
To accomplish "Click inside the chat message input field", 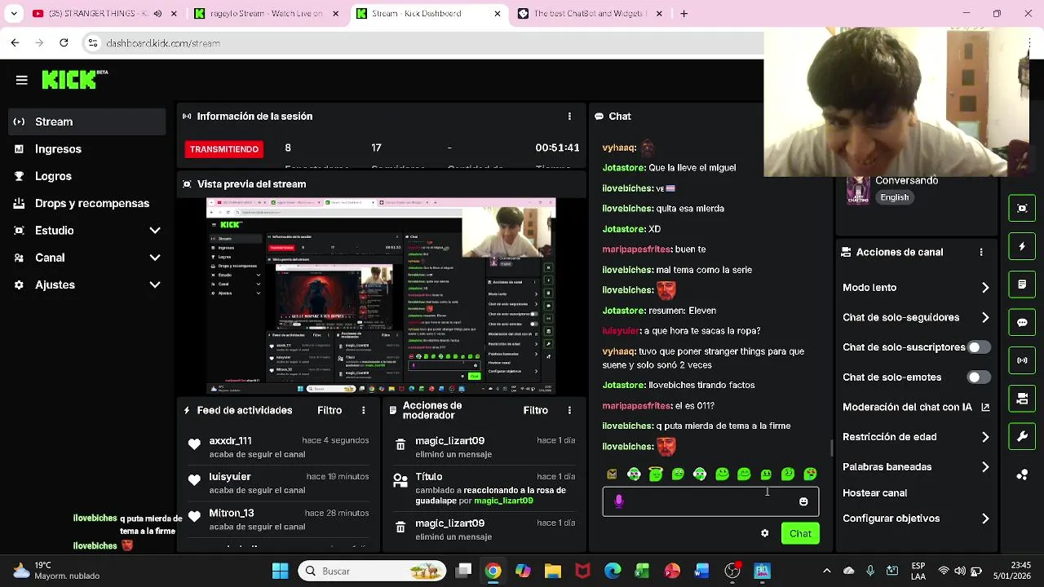I will point(710,502).
